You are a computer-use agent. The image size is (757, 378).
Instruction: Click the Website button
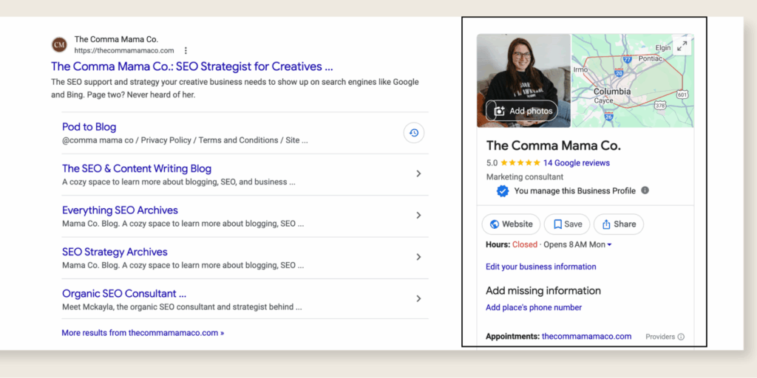512,224
